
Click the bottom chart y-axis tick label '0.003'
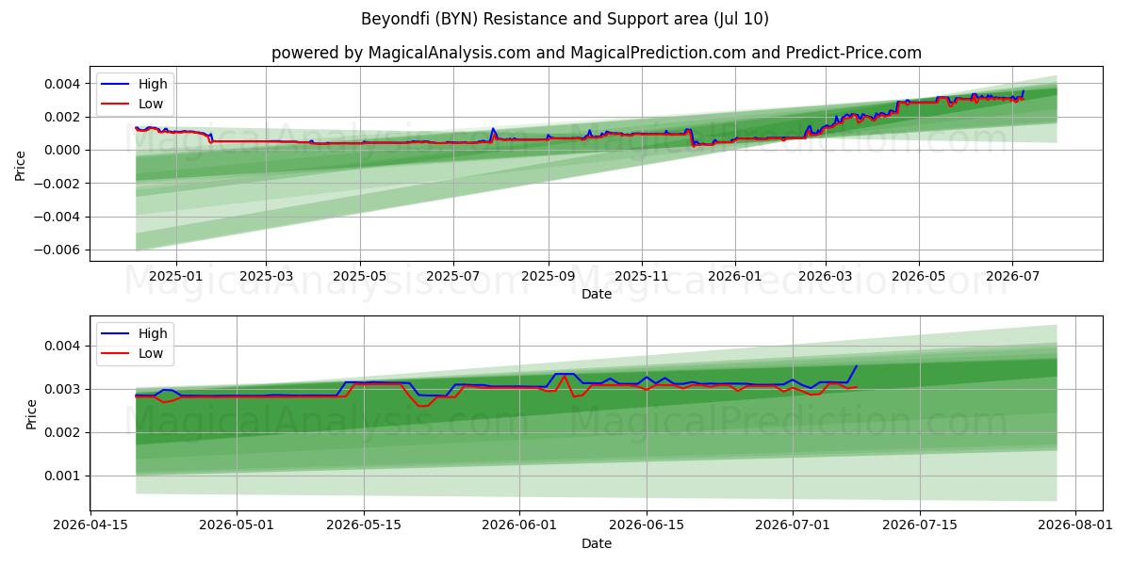coord(64,389)
